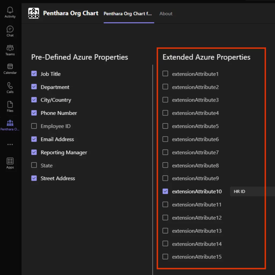The image size is (275, 275).
Task: Check extensionAttribute4
Action: (165, 113)
